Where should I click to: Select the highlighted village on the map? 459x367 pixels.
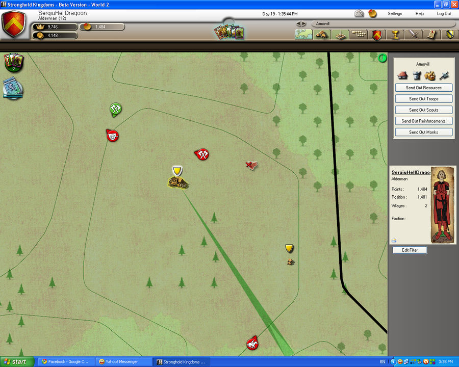pos(178,182)
